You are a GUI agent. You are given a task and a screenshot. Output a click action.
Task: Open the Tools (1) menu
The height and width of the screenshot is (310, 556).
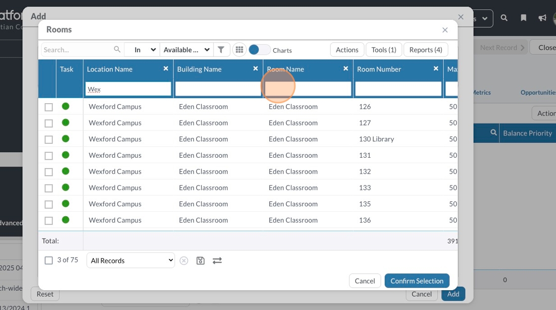point(384,50)
